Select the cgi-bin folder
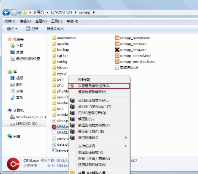 [60, 56]
